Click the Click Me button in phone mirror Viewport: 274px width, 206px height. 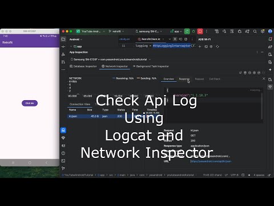pyautogui.click(x=30, y=103)
